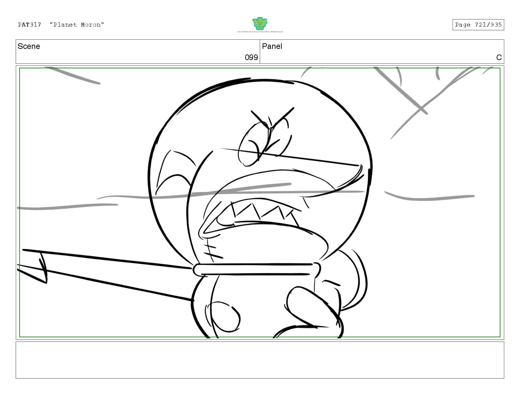The image size is (520, 402).
Task: Select the panel letter 'C'
Action: tap(499, 57)
